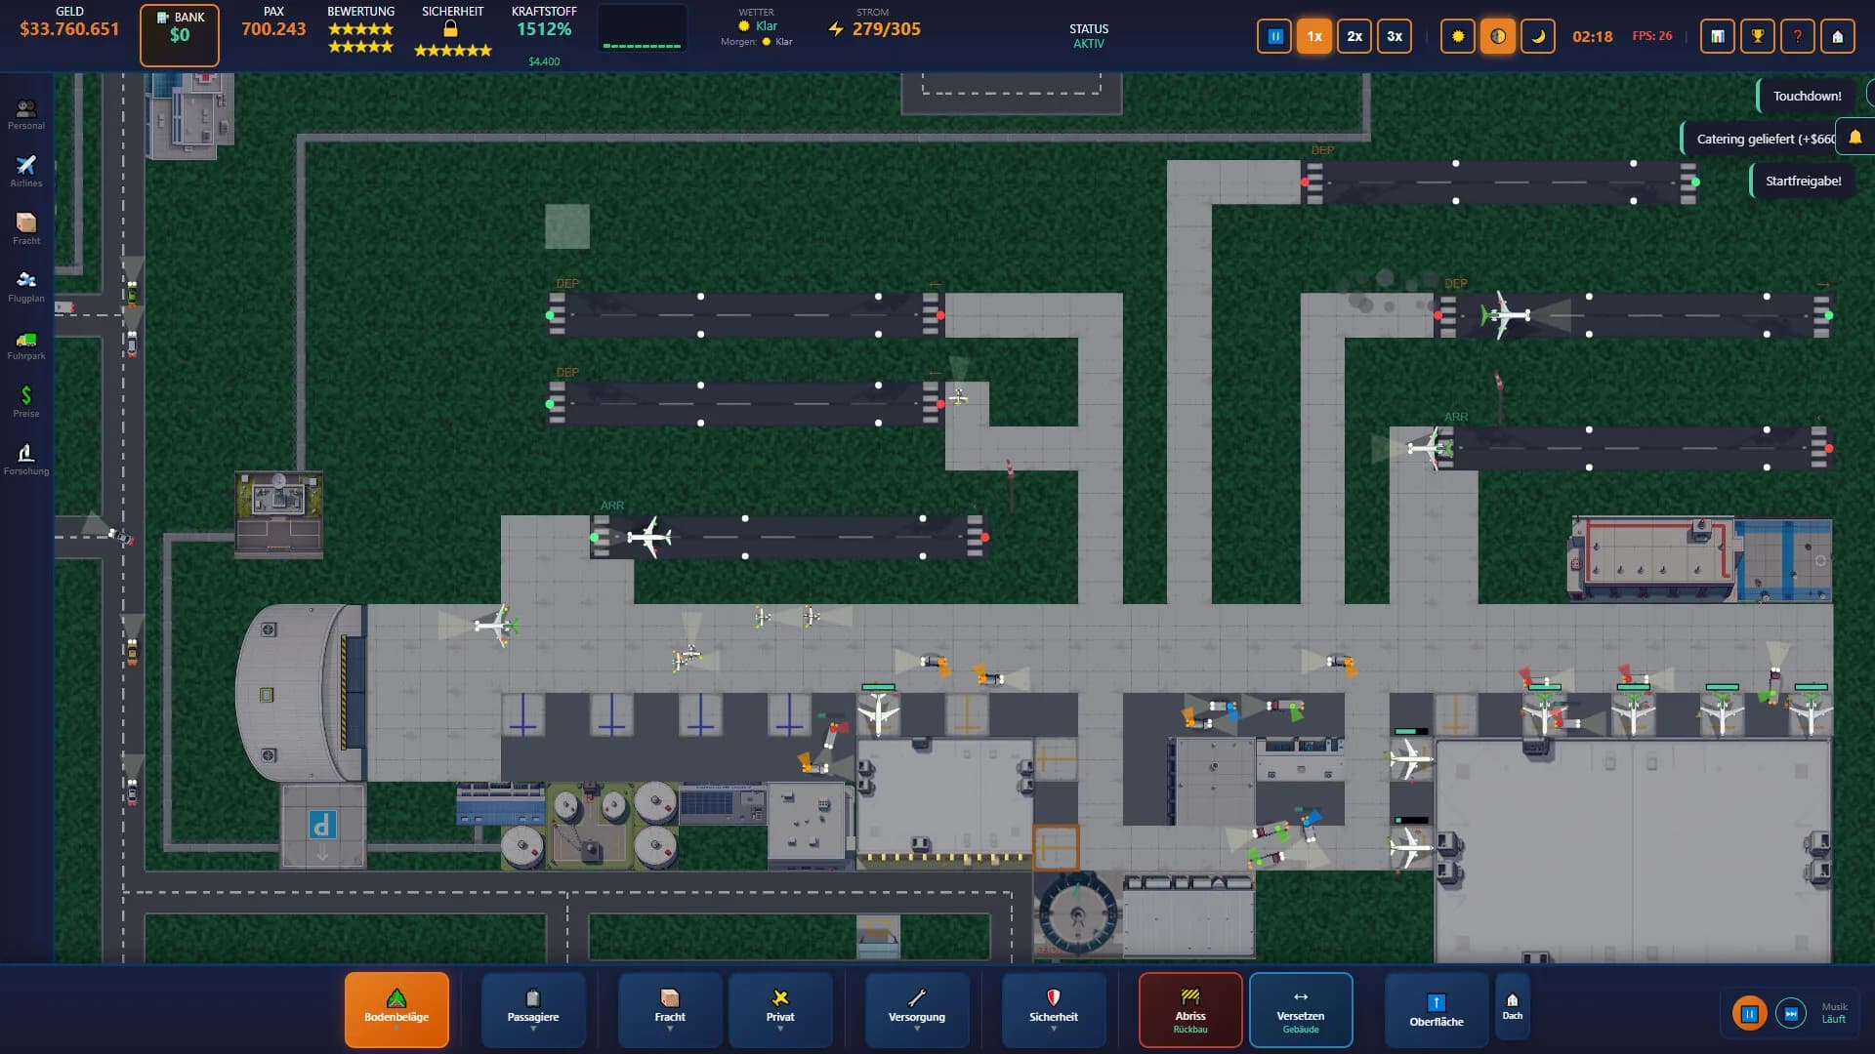Open the question mark help
This screenshot has width=1875, height=1054.
pyautogui.click(x=1798, y=36)
